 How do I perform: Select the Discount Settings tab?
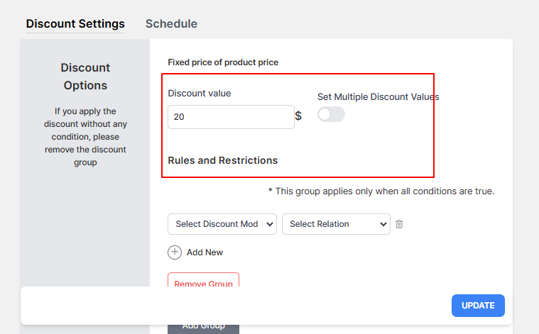pyautogui.click(x=75, y=23)
